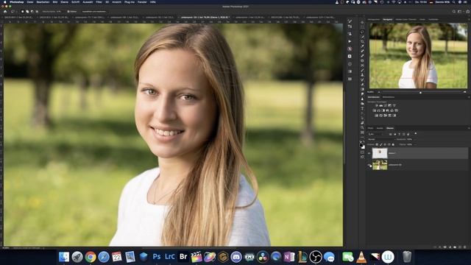Click the swap foreground/background colors icon
This screenshot has height=265, width=471.
click(364, 141)
